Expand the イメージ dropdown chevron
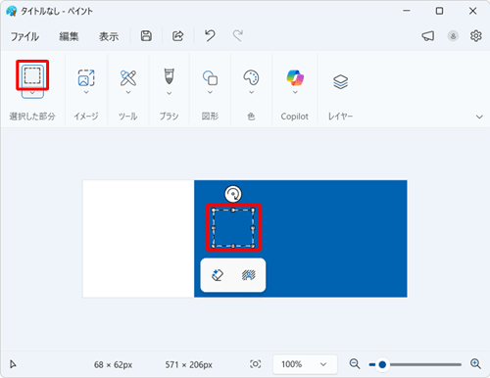The image size is (490, 378). coord(86,93)
